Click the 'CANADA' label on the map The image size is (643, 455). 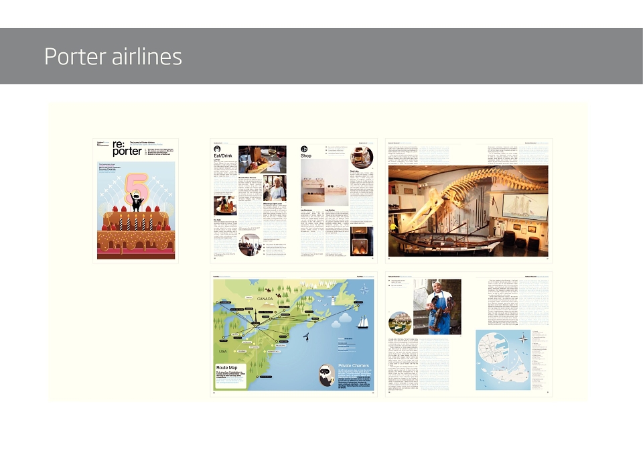(265, 299)
